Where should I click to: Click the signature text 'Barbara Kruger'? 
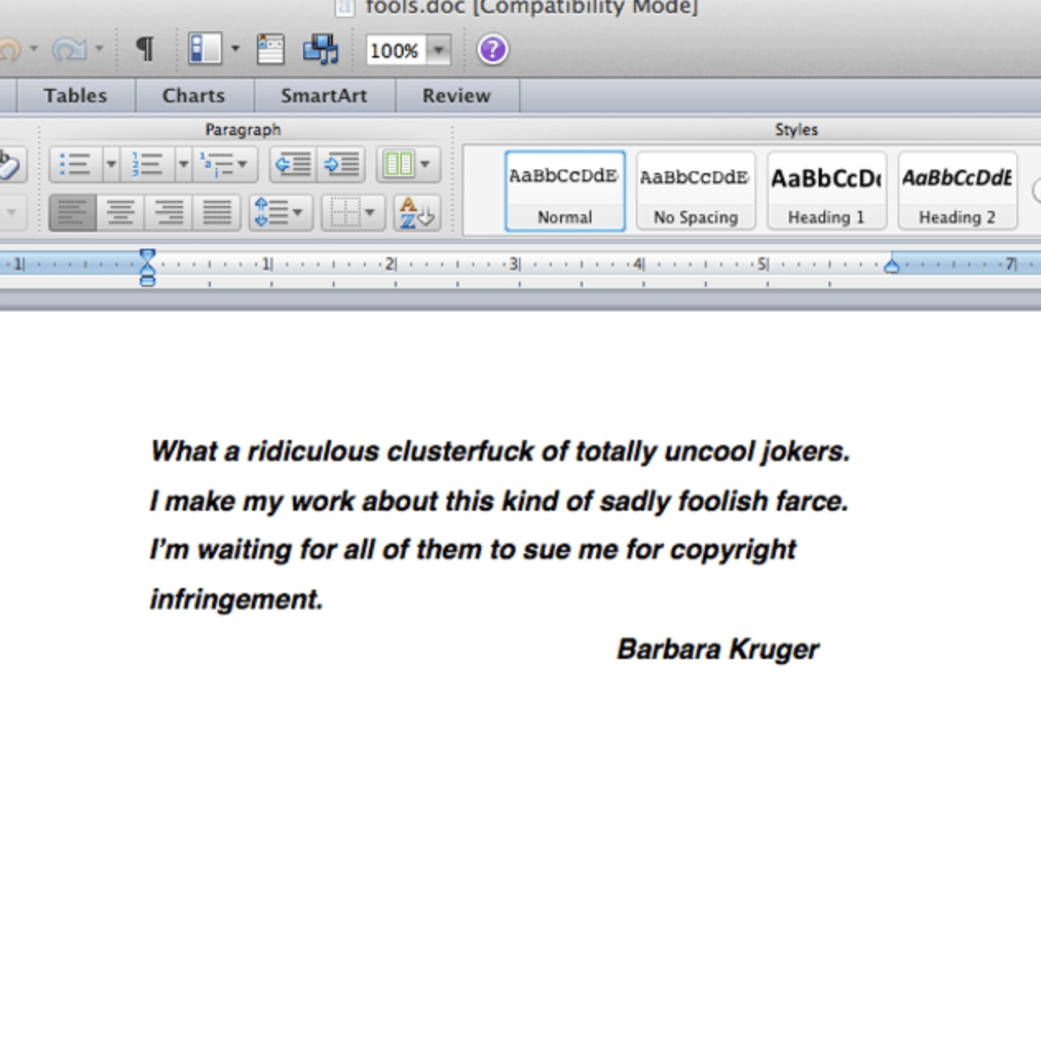click(718, 649)
